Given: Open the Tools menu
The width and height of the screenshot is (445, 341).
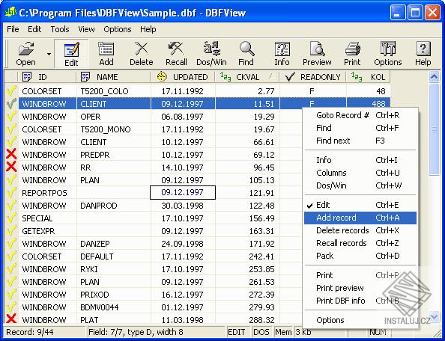Looking at the screenshot, I should (60, 29).
